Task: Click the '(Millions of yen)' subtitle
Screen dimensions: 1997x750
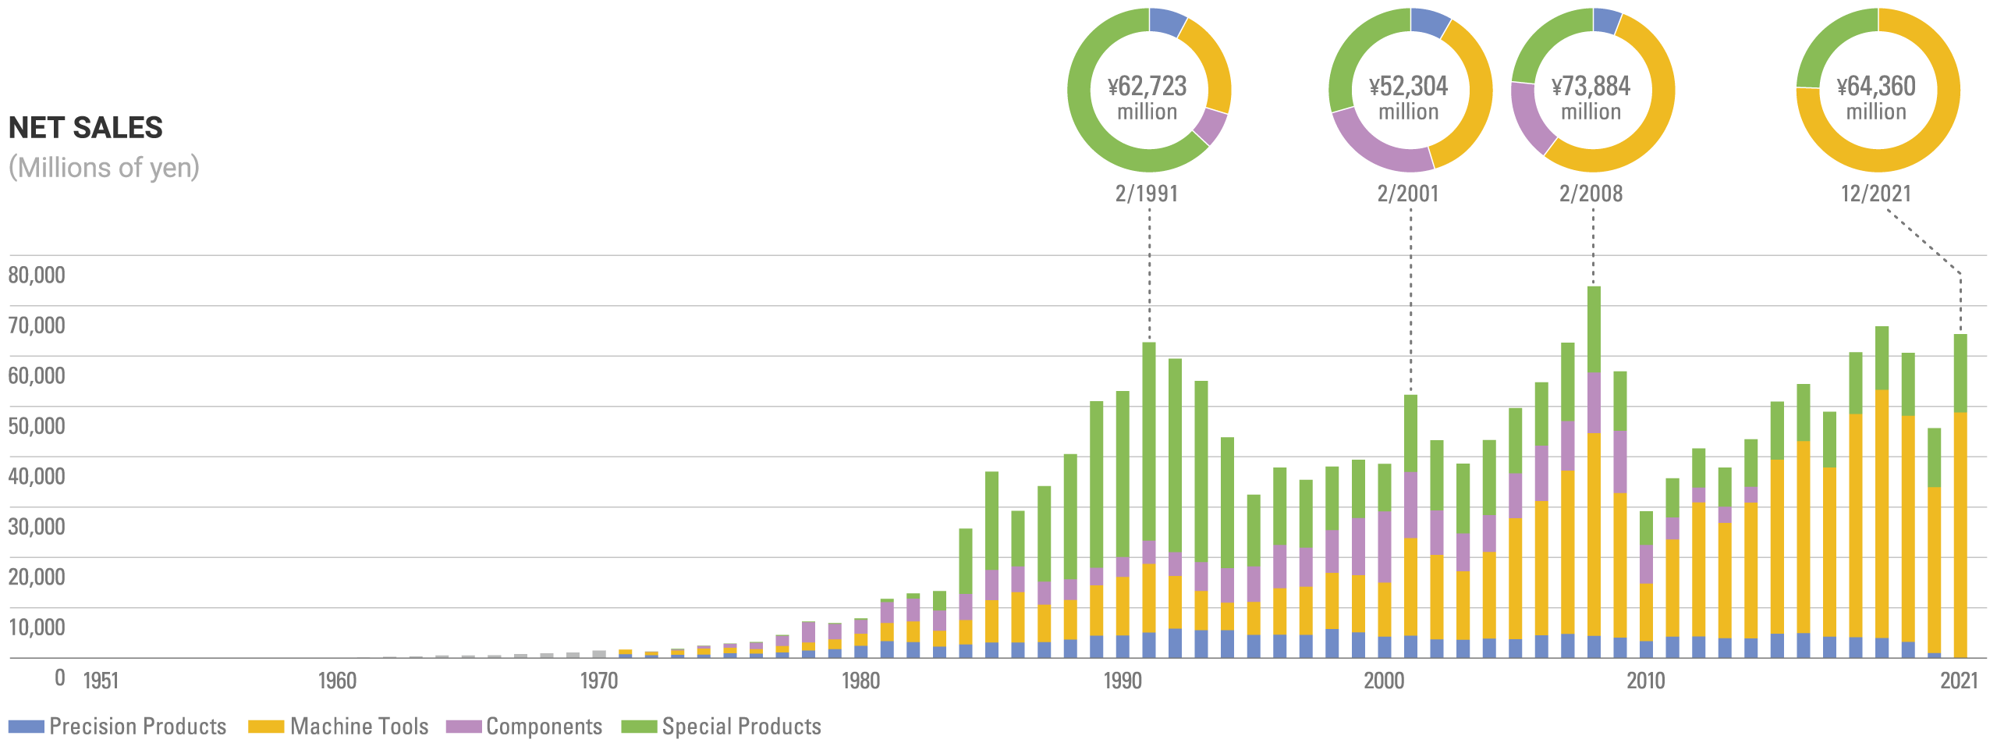Action: pos(105,168)
